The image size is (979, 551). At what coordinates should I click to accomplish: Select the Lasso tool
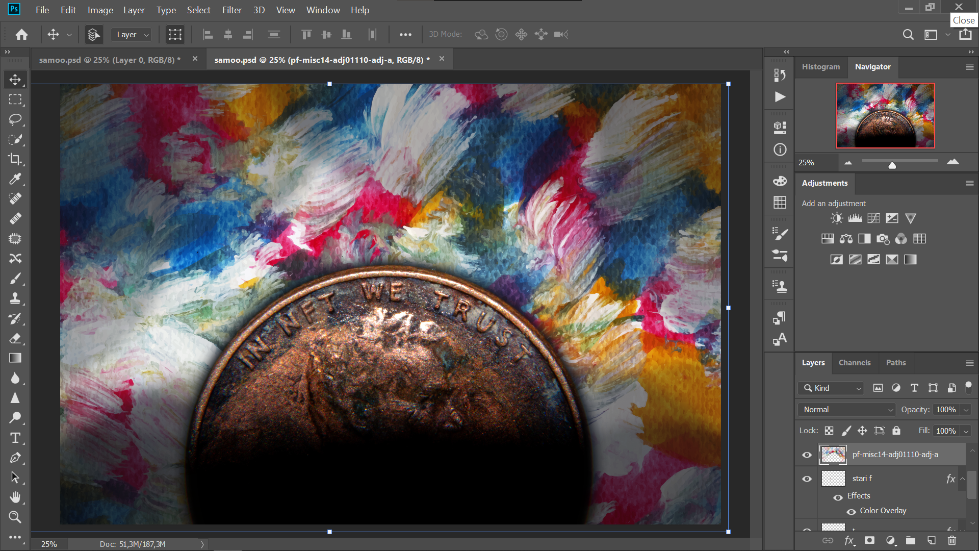(15, 119)
